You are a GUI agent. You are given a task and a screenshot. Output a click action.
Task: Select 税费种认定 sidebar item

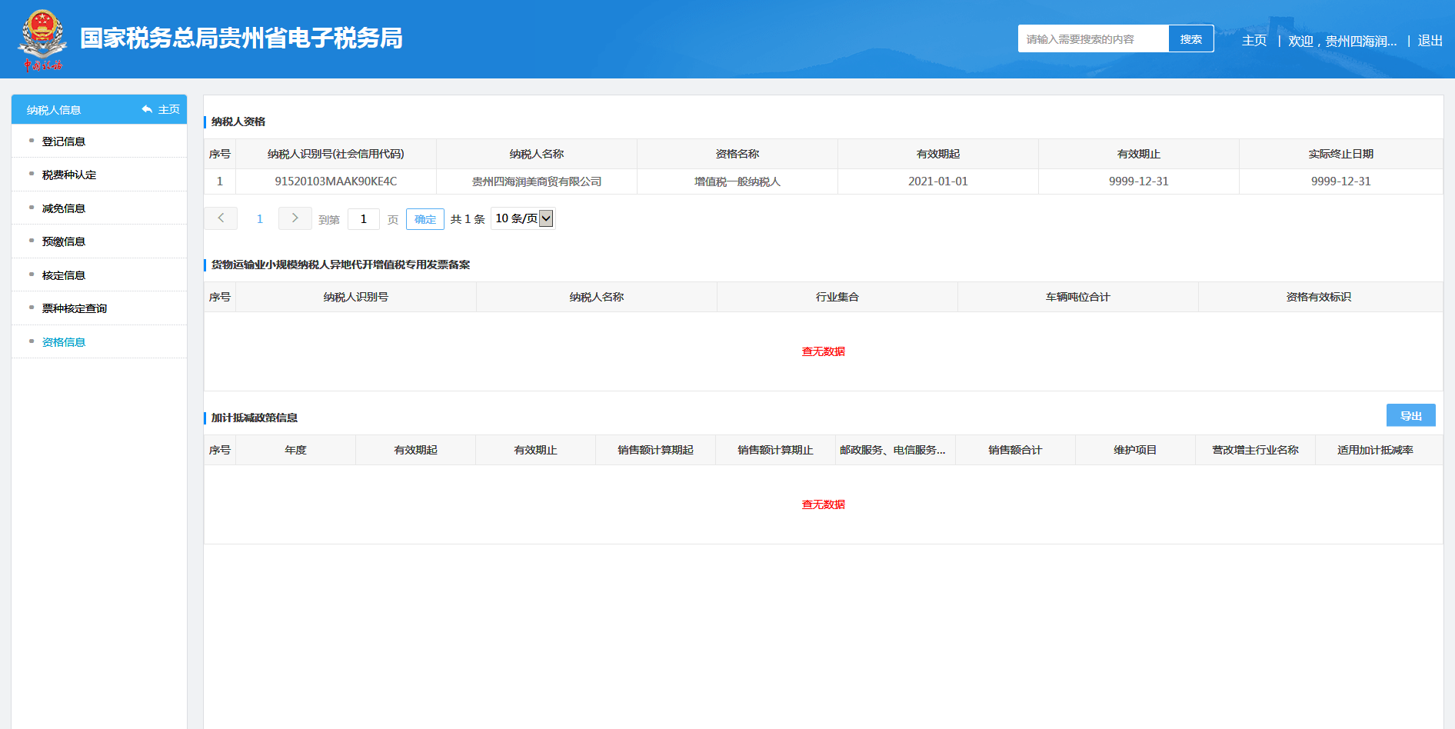coord(69,175)
